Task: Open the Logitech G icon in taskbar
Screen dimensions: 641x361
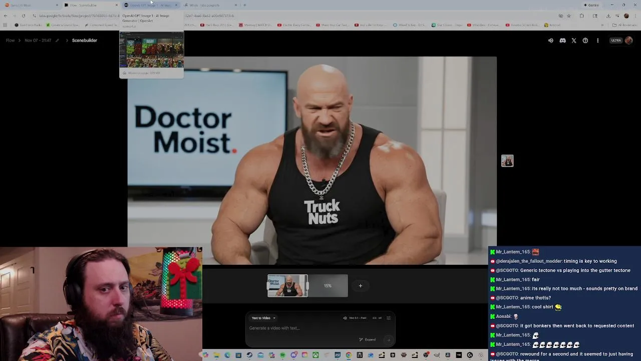Action: [x=470, y=355]
